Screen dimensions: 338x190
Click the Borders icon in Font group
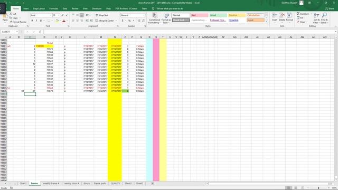(x=49, y=21)
